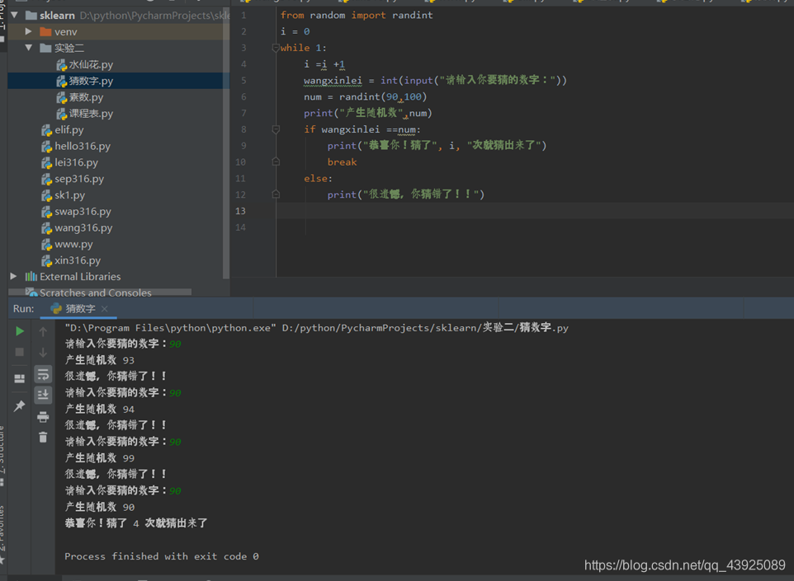Close the 猜数字 run tab
This screenshot has height=581, width=794.
(104, 308)
